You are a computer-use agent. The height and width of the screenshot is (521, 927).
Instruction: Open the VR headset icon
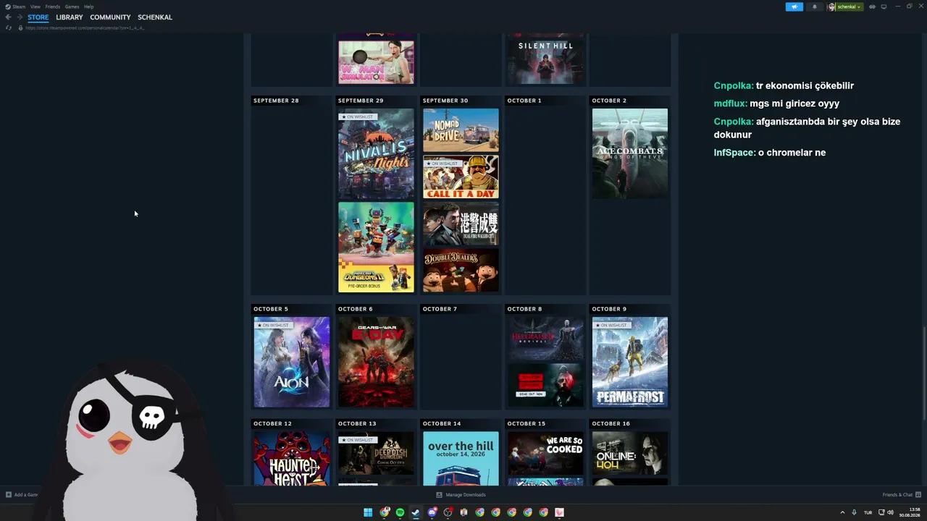[872, 7]
